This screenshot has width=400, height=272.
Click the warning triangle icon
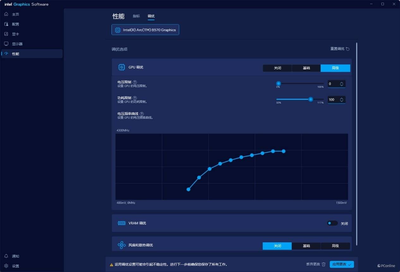click(112, 265)
